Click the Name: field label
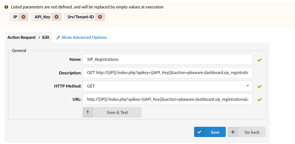The height and width of the screenshot is (144, 295). point(75,60)
